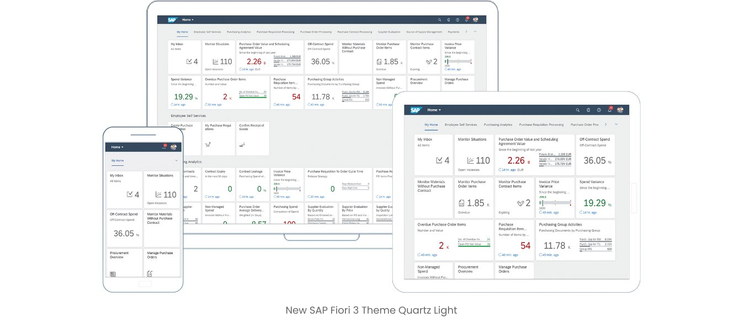The height and width of the screenshot is (323, 745).
Task: Open the help icon in the laptop header
Action: (457, 20)
